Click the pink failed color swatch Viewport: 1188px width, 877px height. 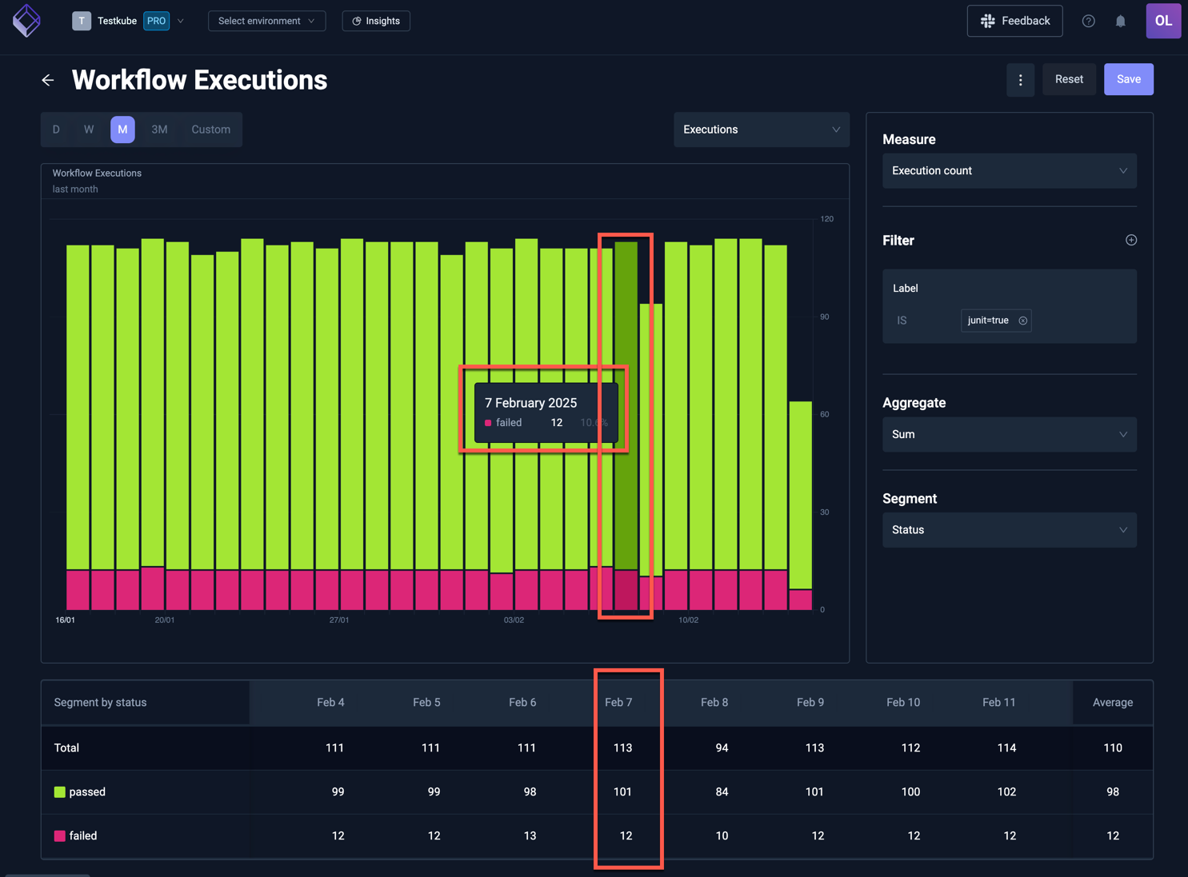[x=59, y=835]
